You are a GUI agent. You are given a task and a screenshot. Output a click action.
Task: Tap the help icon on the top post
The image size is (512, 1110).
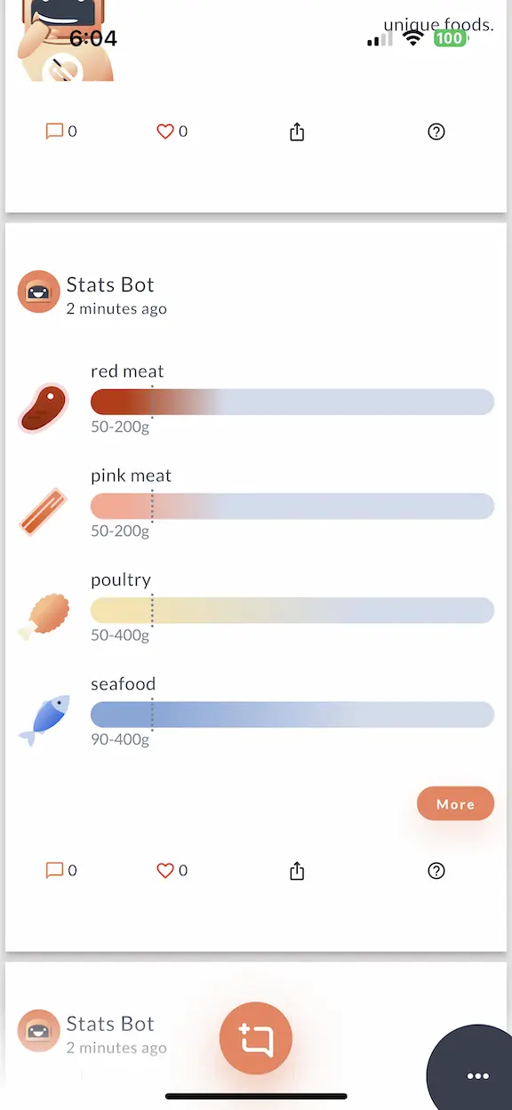pos(436,131)
